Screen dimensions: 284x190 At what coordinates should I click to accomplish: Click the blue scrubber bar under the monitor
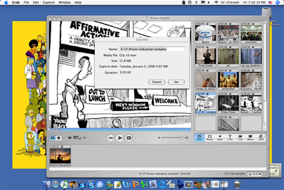(x=120, y=129)
